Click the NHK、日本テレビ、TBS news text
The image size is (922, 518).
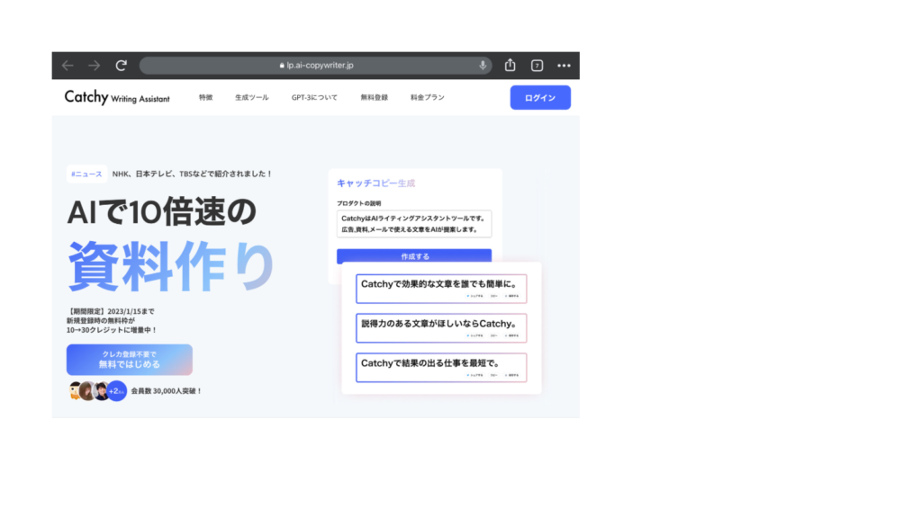tap(192, 174)
